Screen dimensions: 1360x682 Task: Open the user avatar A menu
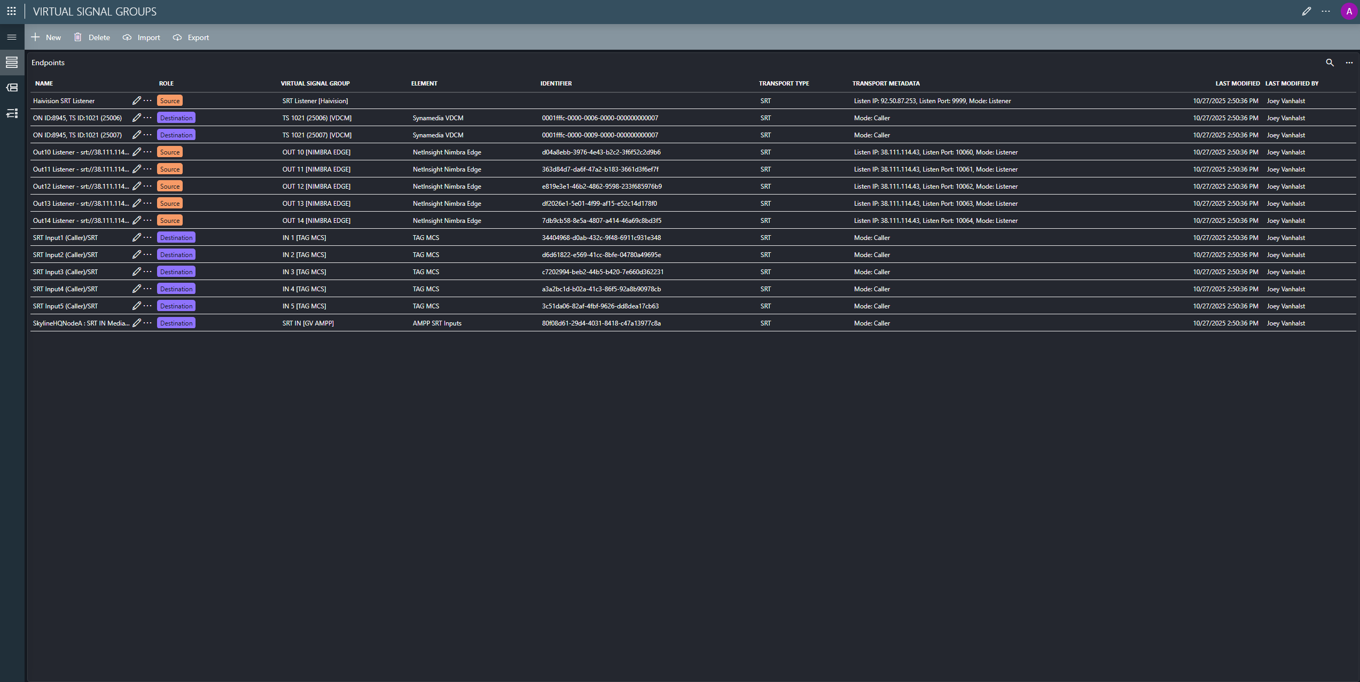click(1348, 11)
